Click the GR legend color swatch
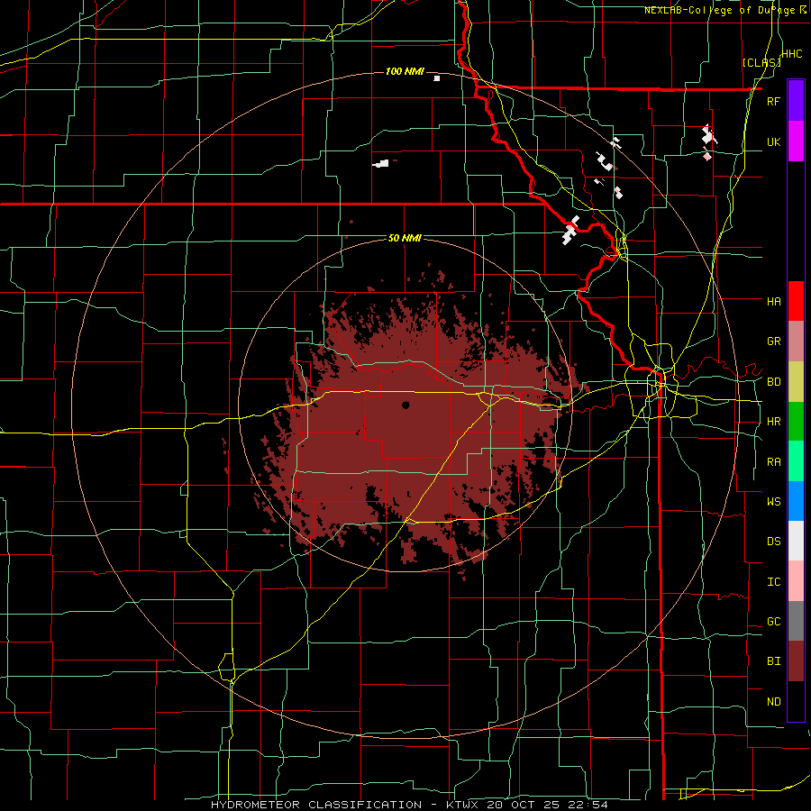Screen dimensions: 811x811 (796, 342)
